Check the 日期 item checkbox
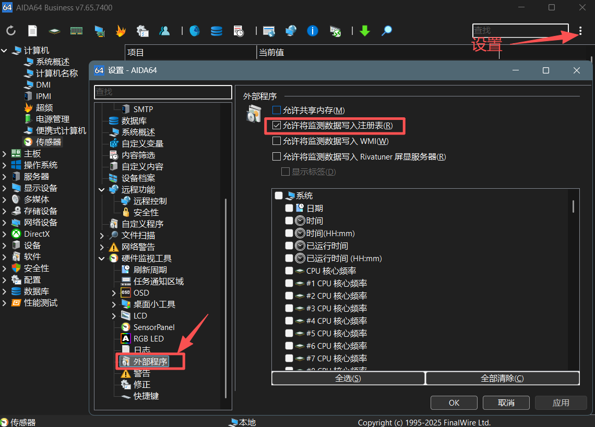The width and height of the screenshot is (595, 427). pos(289,208)
